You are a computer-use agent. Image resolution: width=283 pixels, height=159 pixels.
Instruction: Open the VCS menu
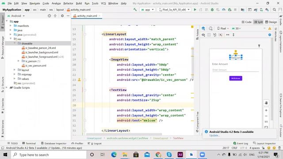[x=103, y=4]
